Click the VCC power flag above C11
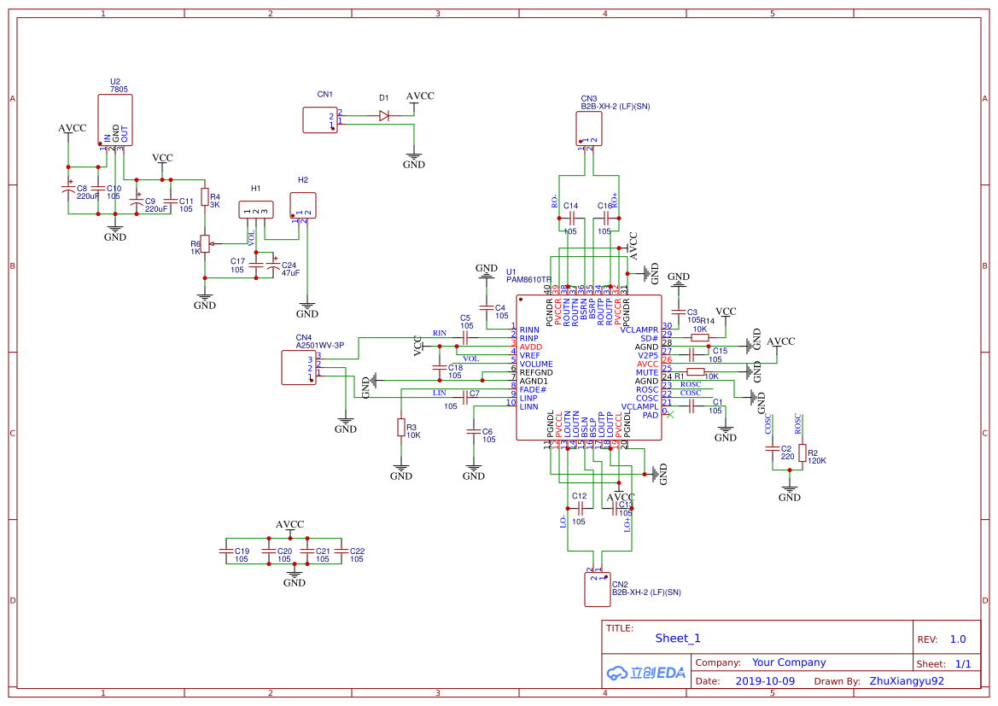The image size is (998, 706). pos(162,162)
